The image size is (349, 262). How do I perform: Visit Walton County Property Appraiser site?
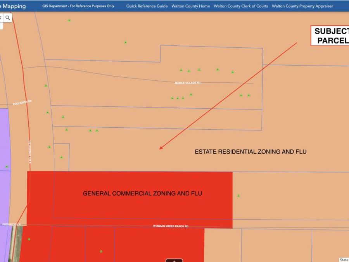click(302, 6)
